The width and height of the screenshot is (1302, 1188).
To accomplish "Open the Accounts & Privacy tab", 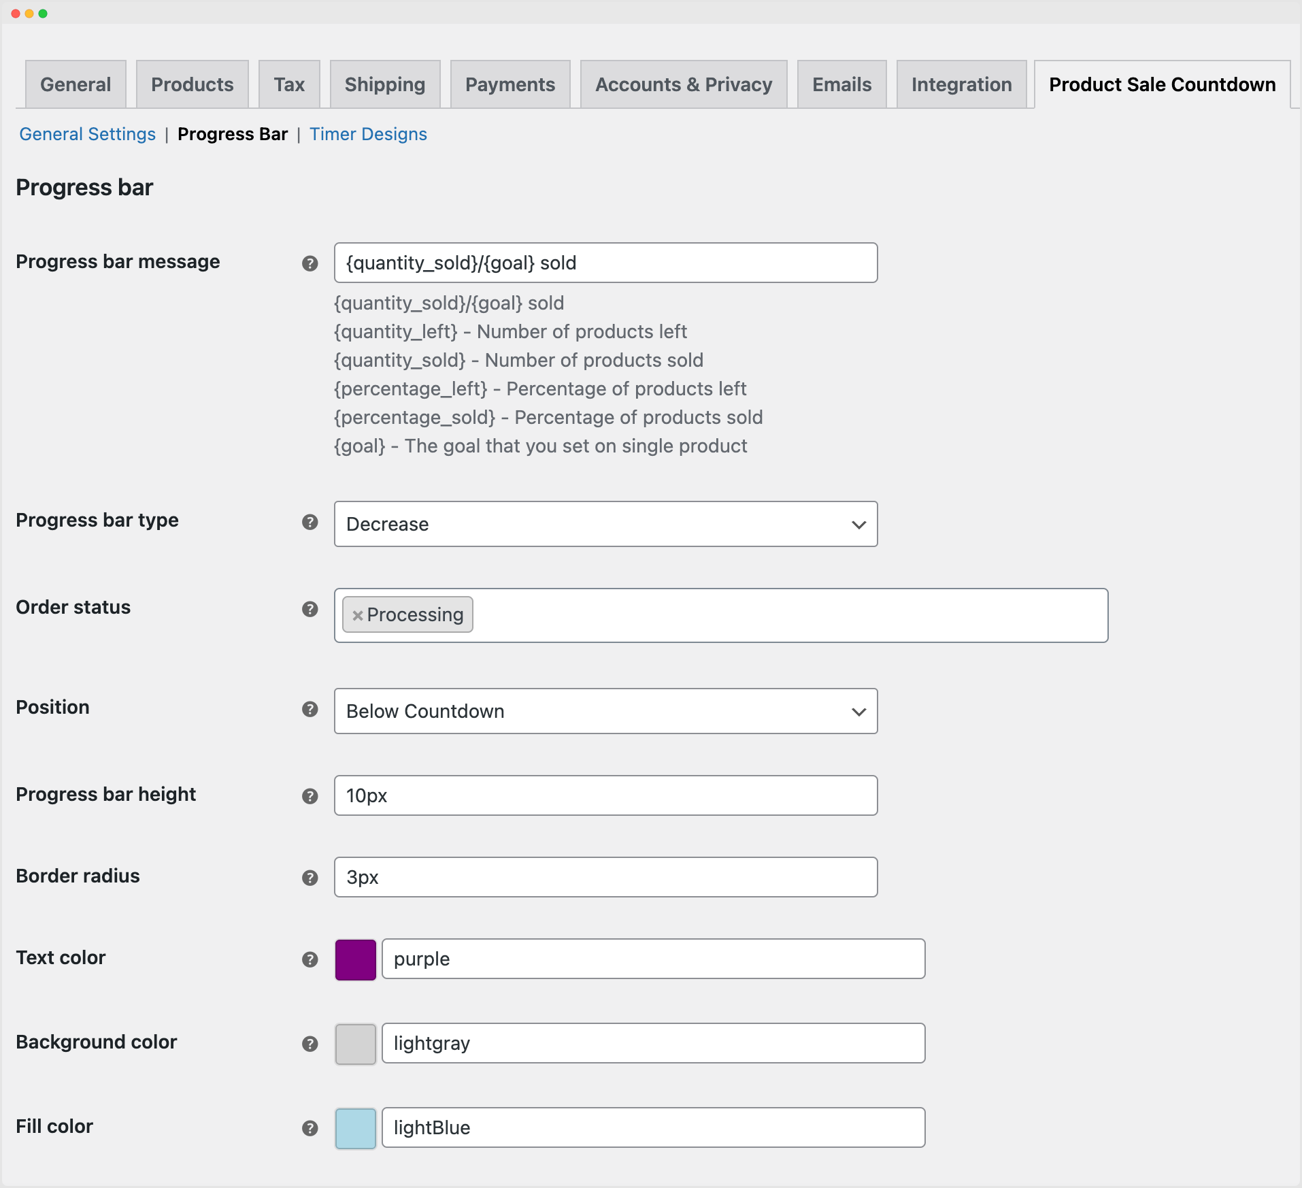I will point(683,84).
